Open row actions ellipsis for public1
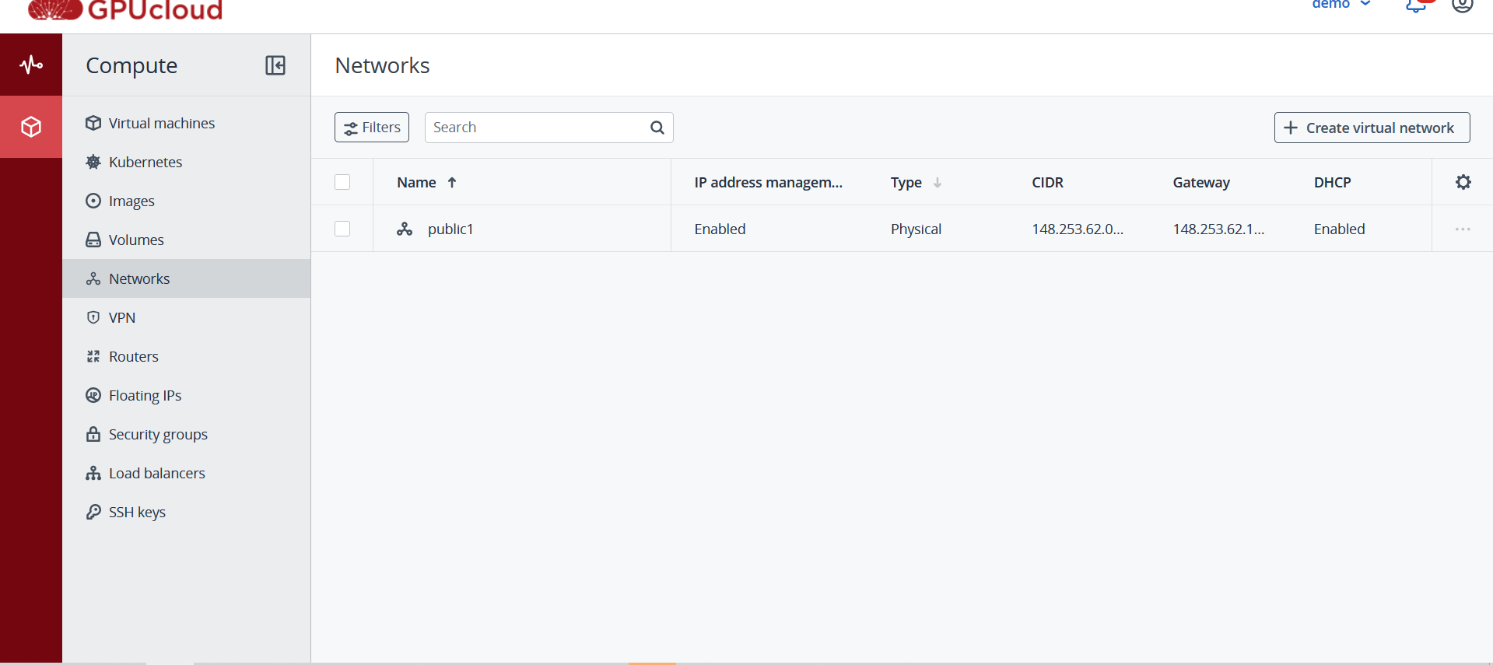1493x665 pixels. click(x=1463, y=229)
